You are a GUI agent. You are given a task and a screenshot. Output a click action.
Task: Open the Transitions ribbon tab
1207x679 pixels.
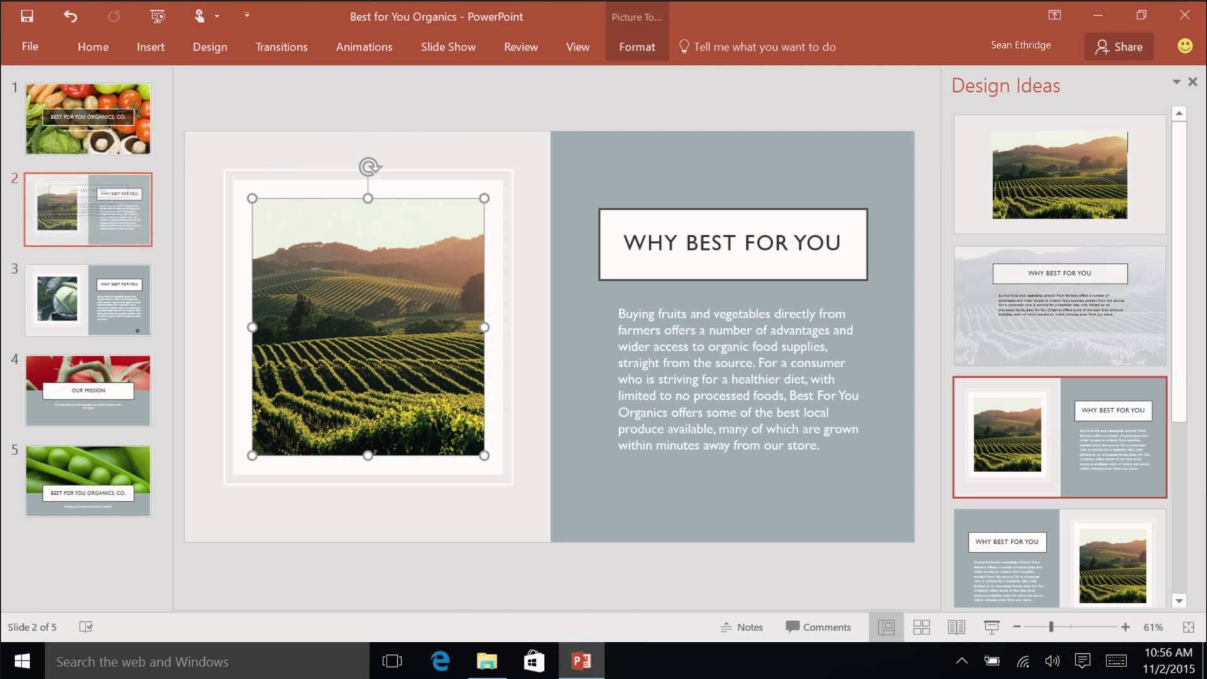click(281, 47)
